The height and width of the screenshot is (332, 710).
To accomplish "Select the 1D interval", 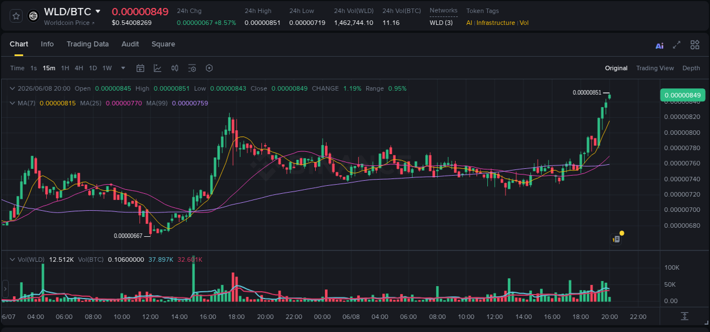I will tap(93, 68).
